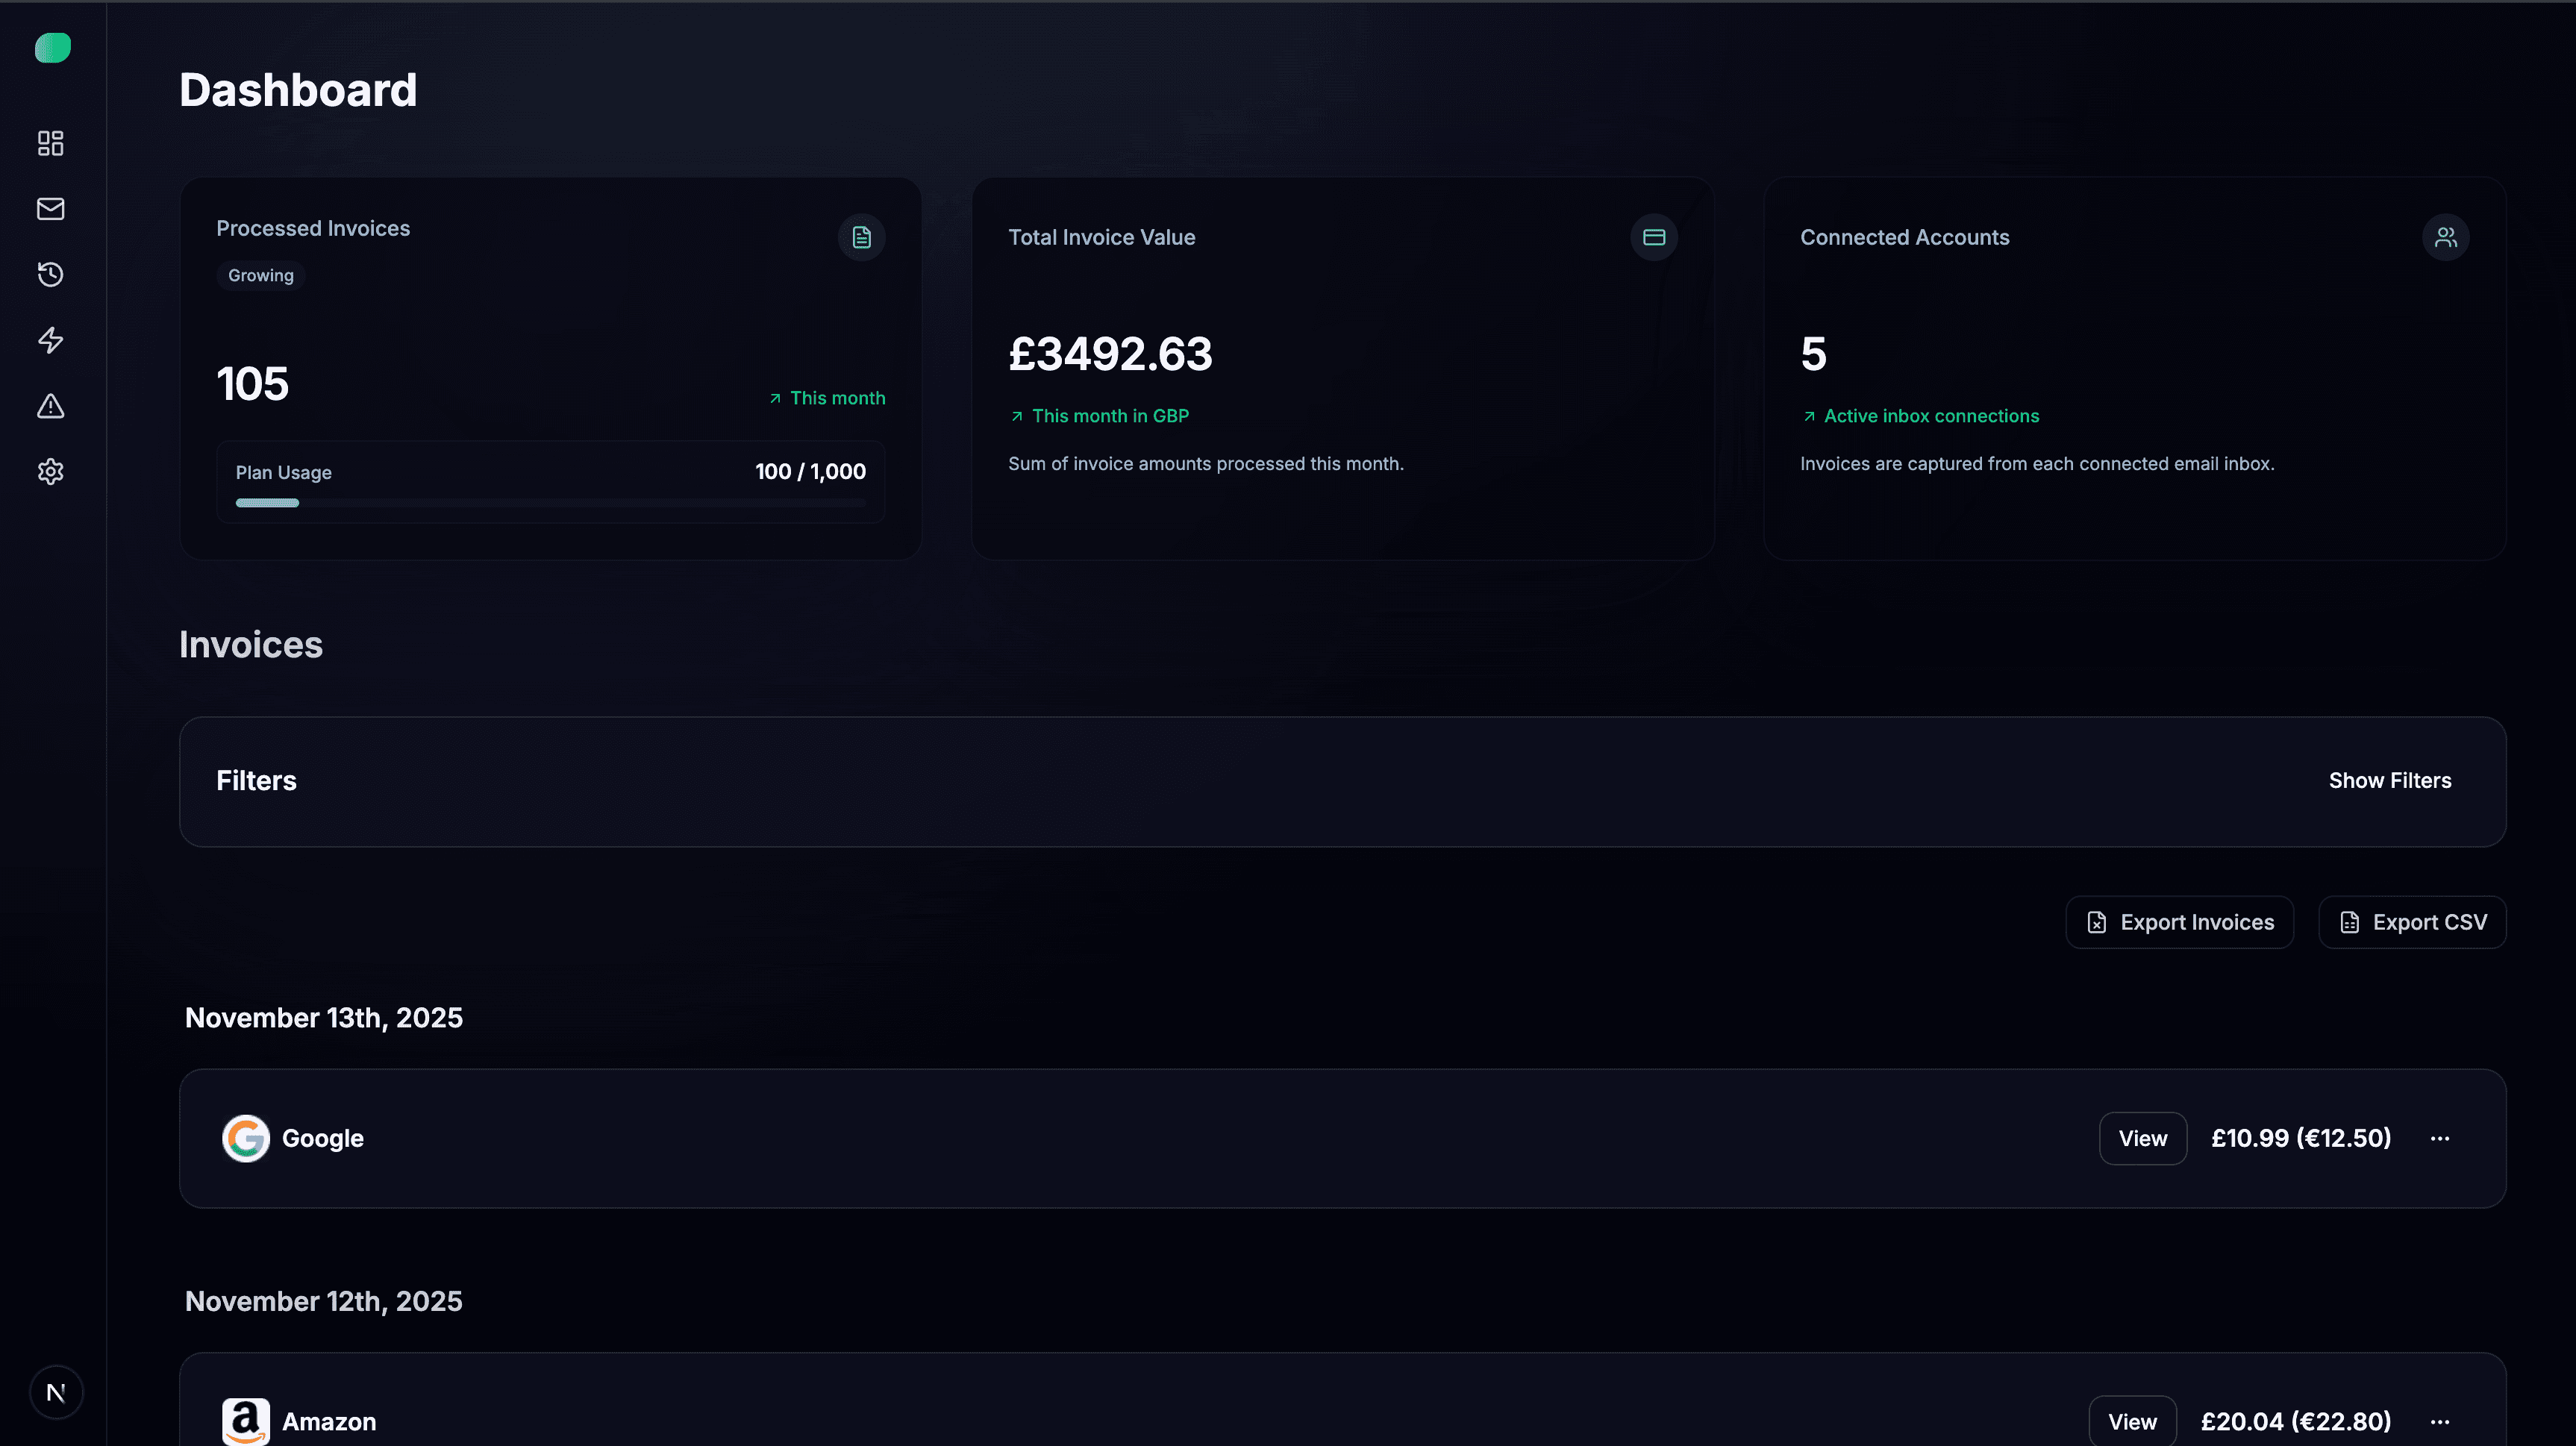The image size is (2576, 1446).
Task: Click the Amazon logo thumbnail
Action: 246,1420
